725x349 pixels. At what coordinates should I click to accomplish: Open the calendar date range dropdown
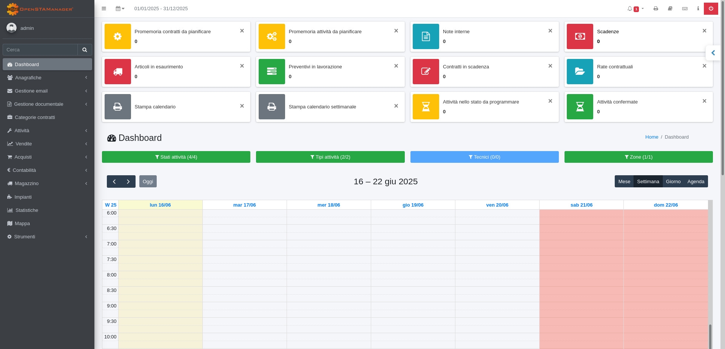coord(120,8)
